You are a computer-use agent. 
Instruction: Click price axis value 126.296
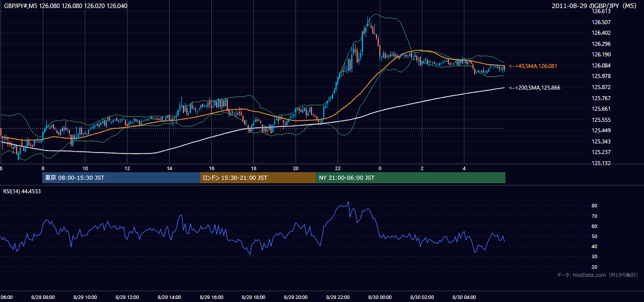pyautogui.click(x=601, y=44)
